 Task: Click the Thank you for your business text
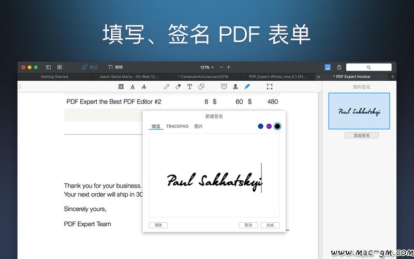coord(102,186)
